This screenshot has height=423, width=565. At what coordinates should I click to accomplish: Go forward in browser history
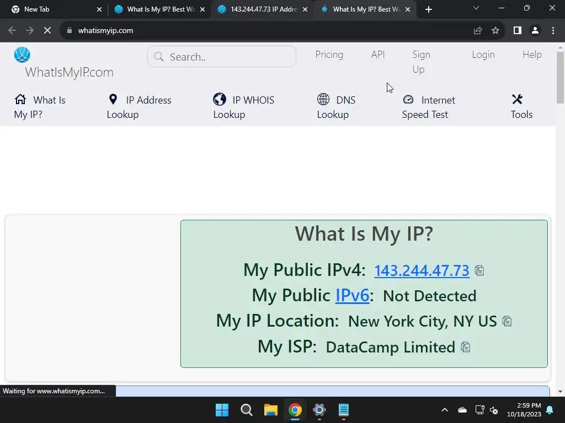tap(30, 31)
